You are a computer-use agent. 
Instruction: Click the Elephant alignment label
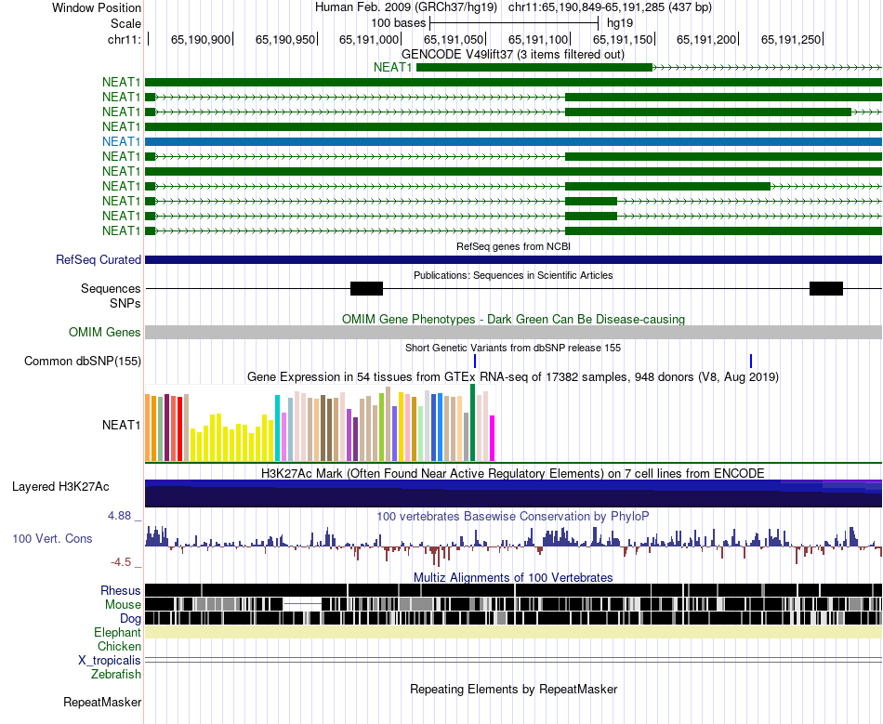(117, 632)
